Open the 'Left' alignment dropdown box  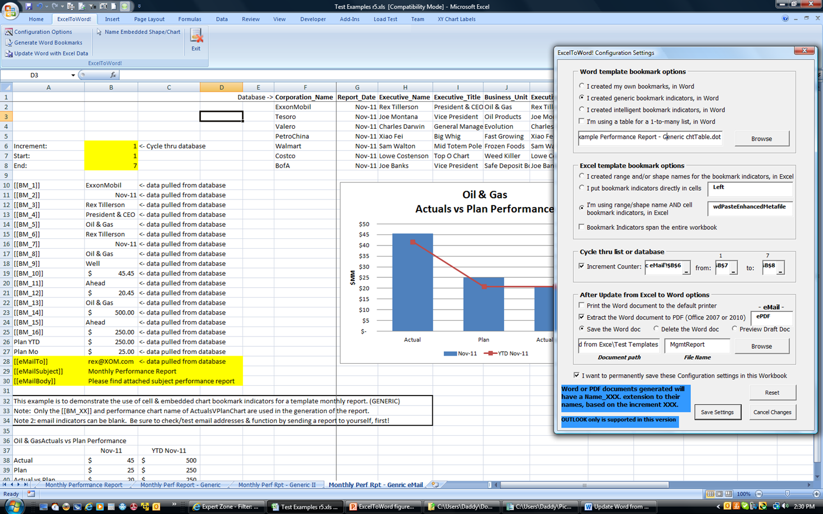pos(750,189)
